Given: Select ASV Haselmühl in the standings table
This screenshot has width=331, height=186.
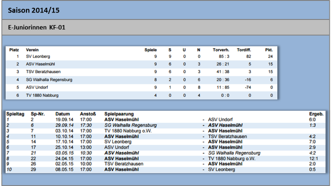Looking at the screenshot, I should pos(40,64).
